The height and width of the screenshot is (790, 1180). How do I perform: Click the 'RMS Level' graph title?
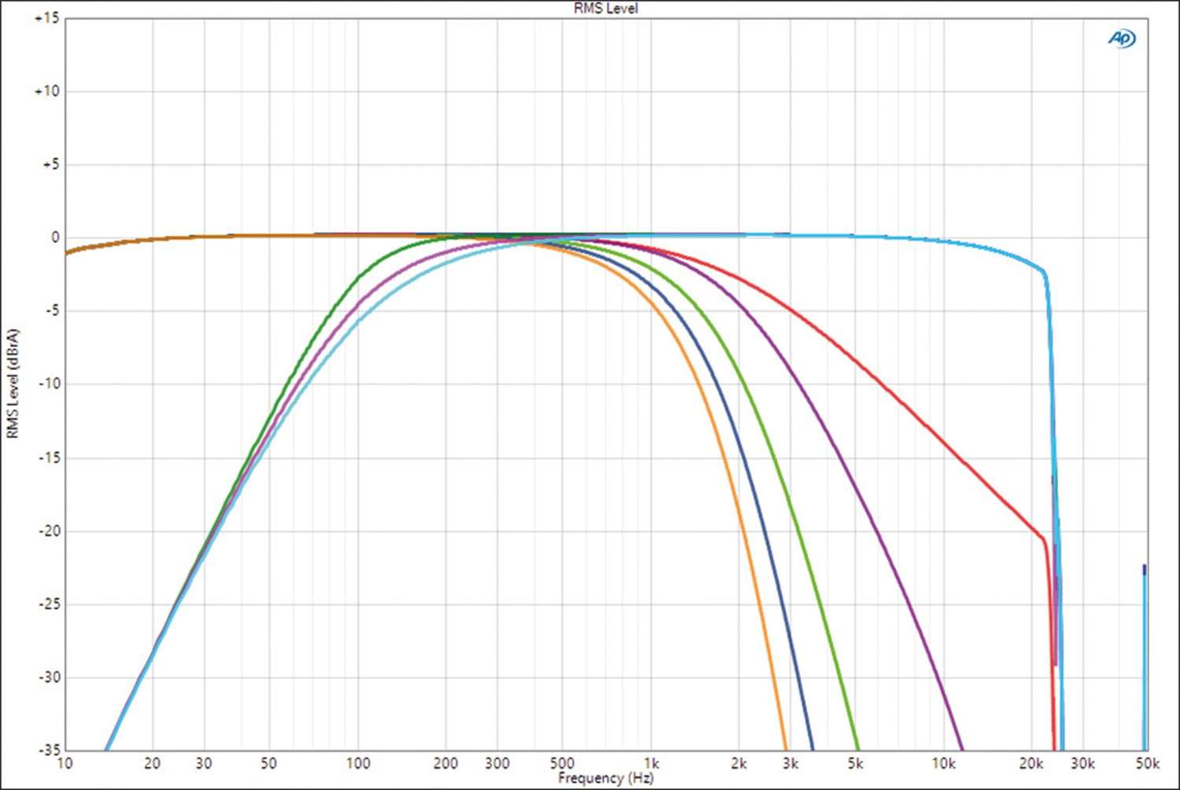(606, 9)
